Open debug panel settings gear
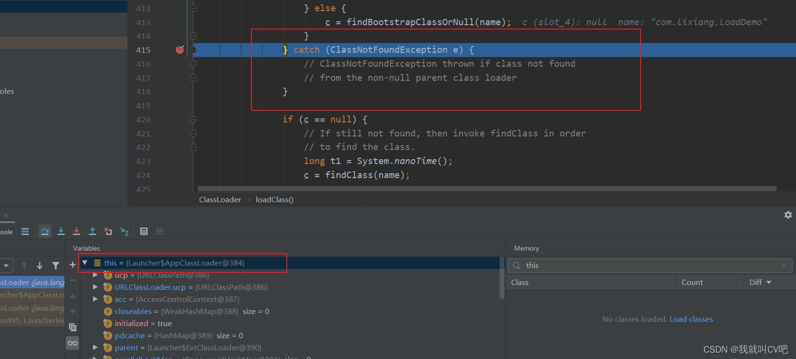Screen dimensions: 796x359 788,214
